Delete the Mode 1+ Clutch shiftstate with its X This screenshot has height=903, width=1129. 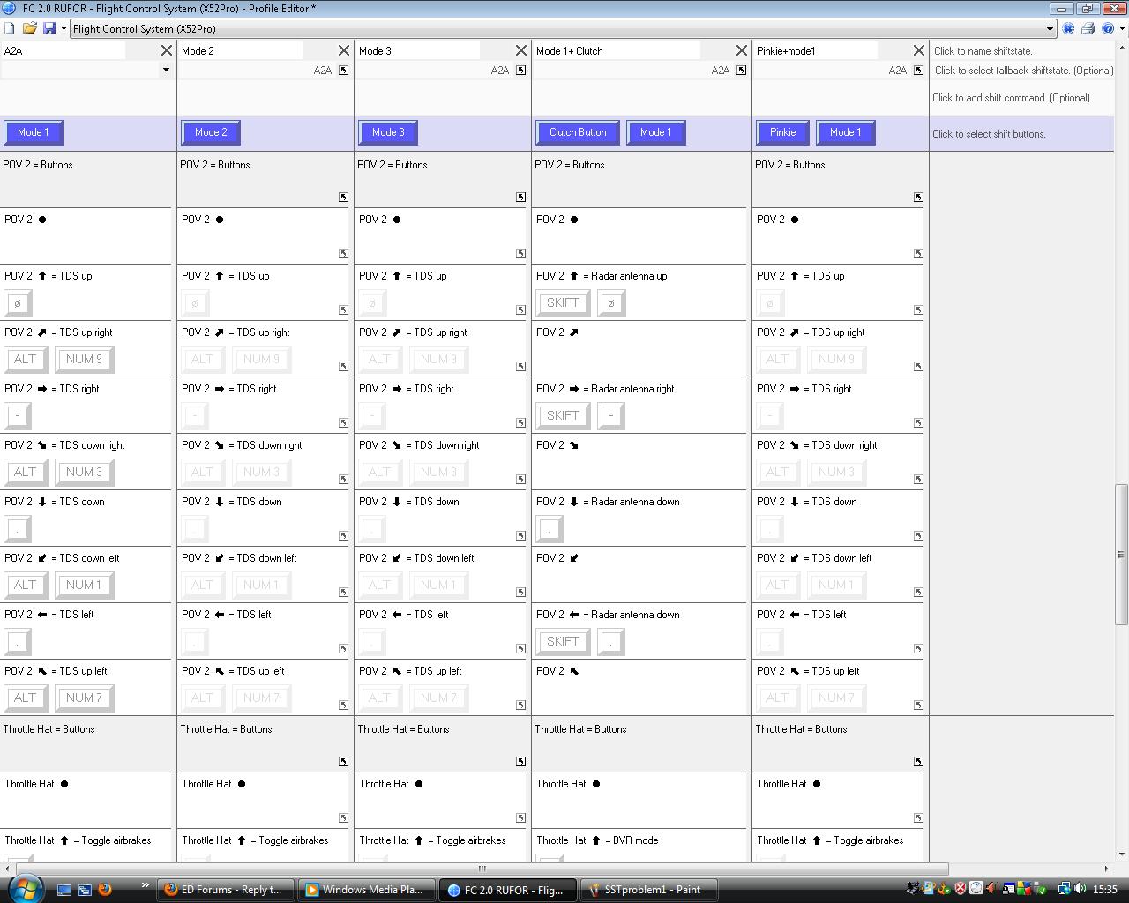(741, 50)
